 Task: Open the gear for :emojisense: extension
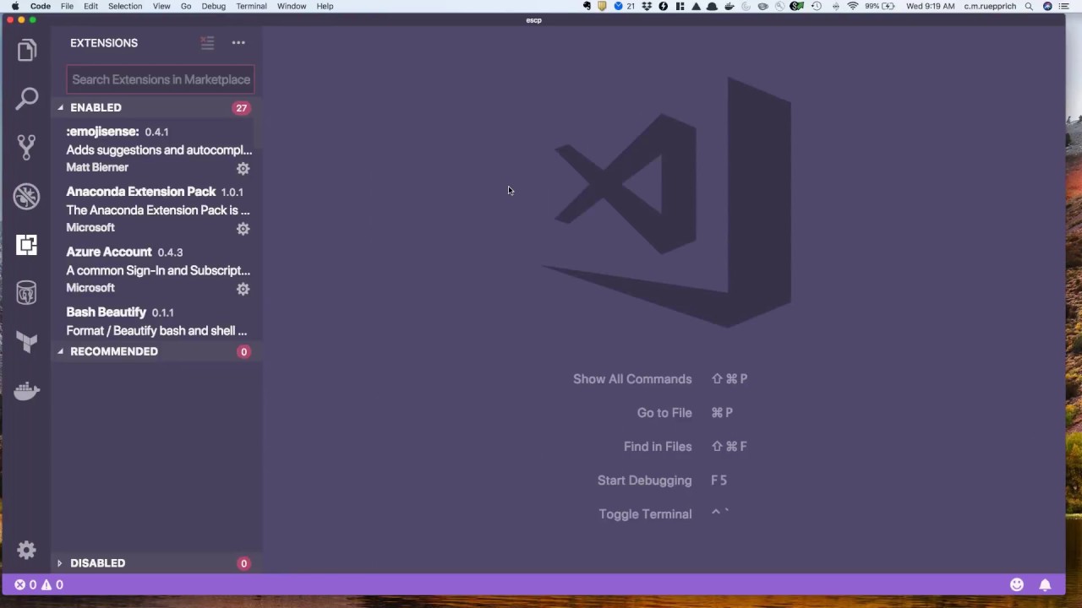click(243, 168)
